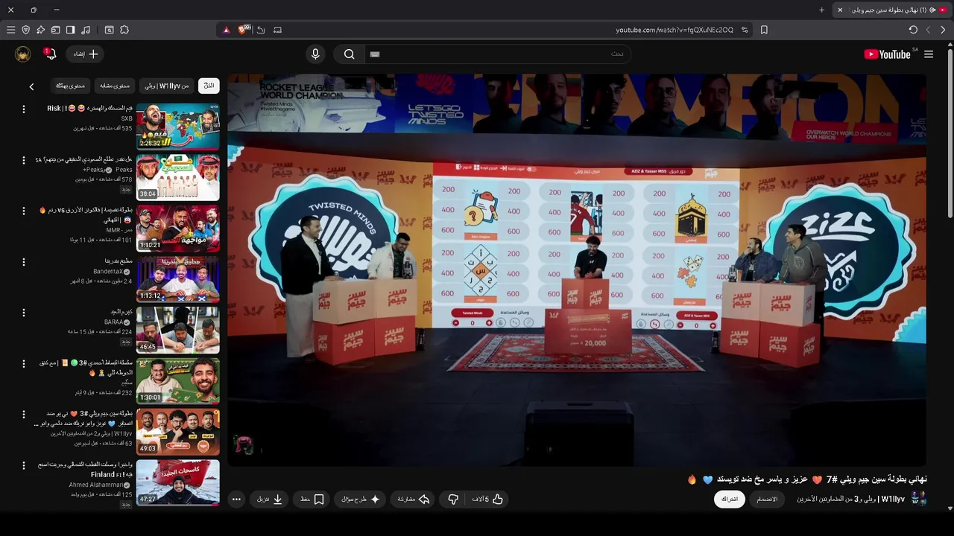Open options menu for the Finland video

(23, 465)
